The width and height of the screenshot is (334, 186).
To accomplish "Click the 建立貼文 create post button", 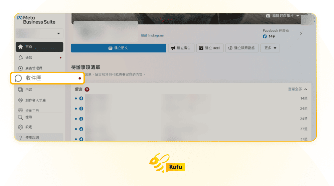I will (119, 48).
